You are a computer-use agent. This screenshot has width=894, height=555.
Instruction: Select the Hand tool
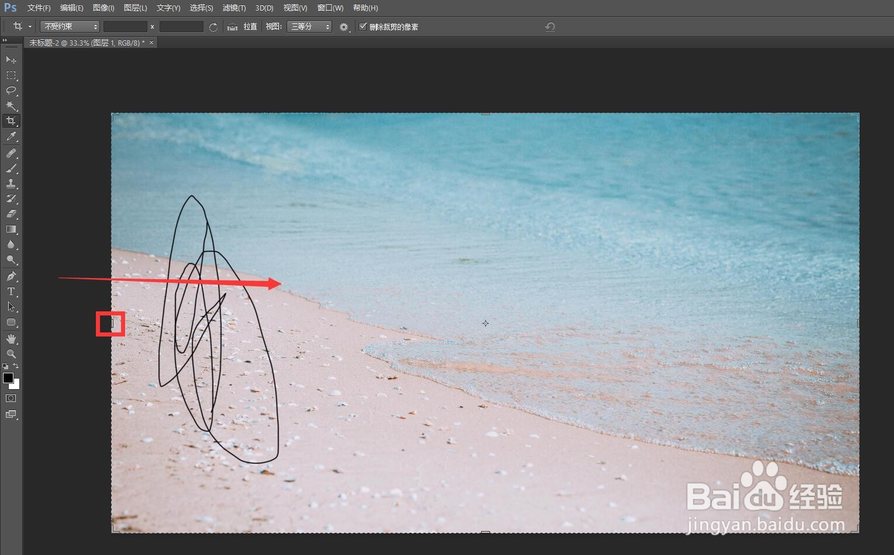[x=11, y=338]
